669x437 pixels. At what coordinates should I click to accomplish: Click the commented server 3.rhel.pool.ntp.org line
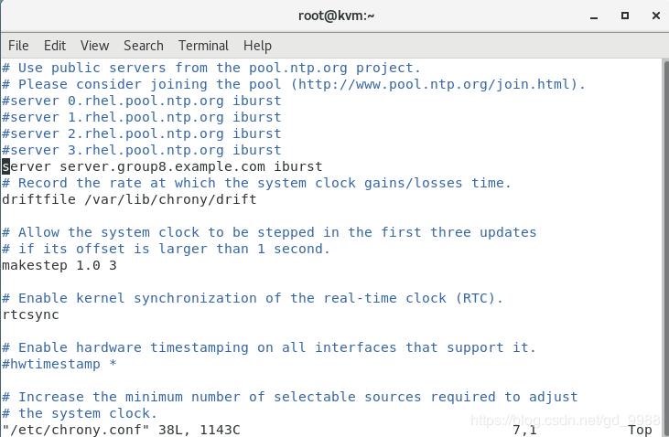(142, 150)
